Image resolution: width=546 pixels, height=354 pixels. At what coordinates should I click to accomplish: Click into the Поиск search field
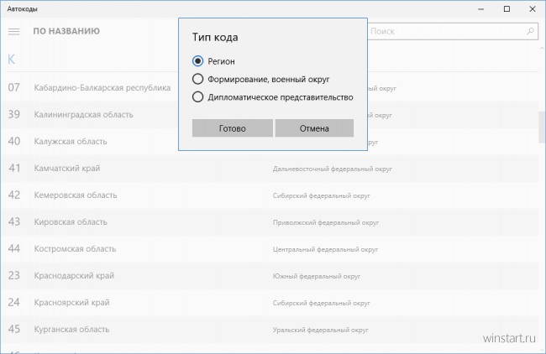point(453,31)
